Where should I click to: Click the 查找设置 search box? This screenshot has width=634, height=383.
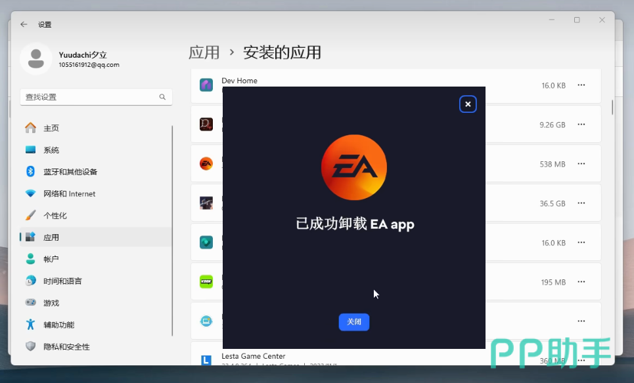pos(91,97)
